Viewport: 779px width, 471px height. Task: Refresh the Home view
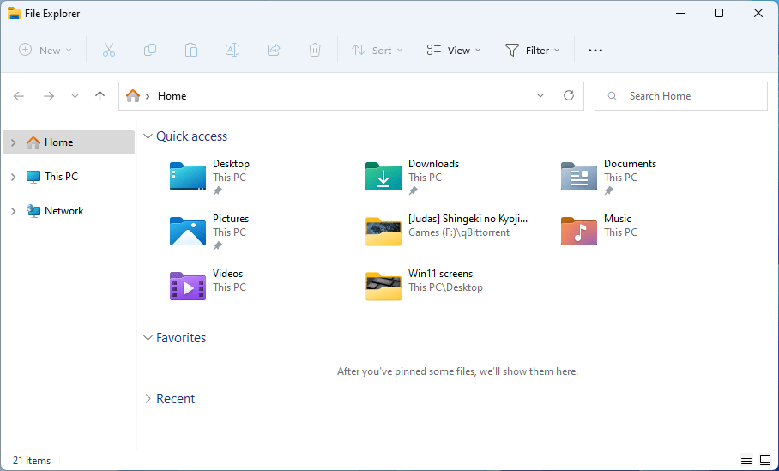569,95
